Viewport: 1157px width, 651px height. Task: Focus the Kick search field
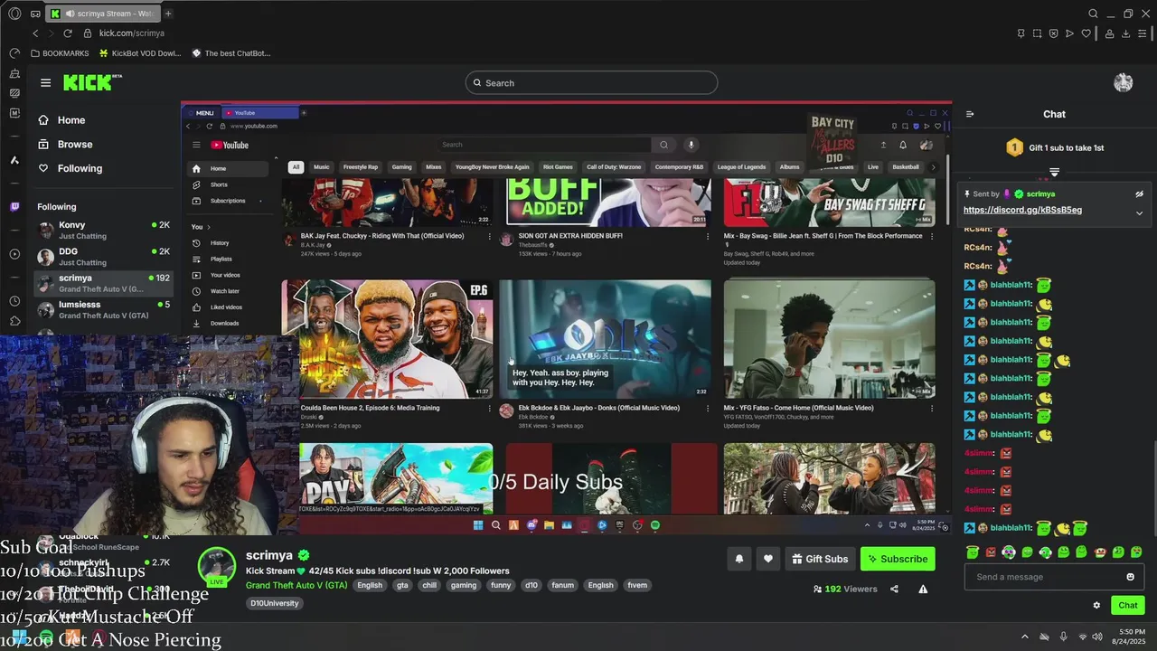click(x=591, y=83)
